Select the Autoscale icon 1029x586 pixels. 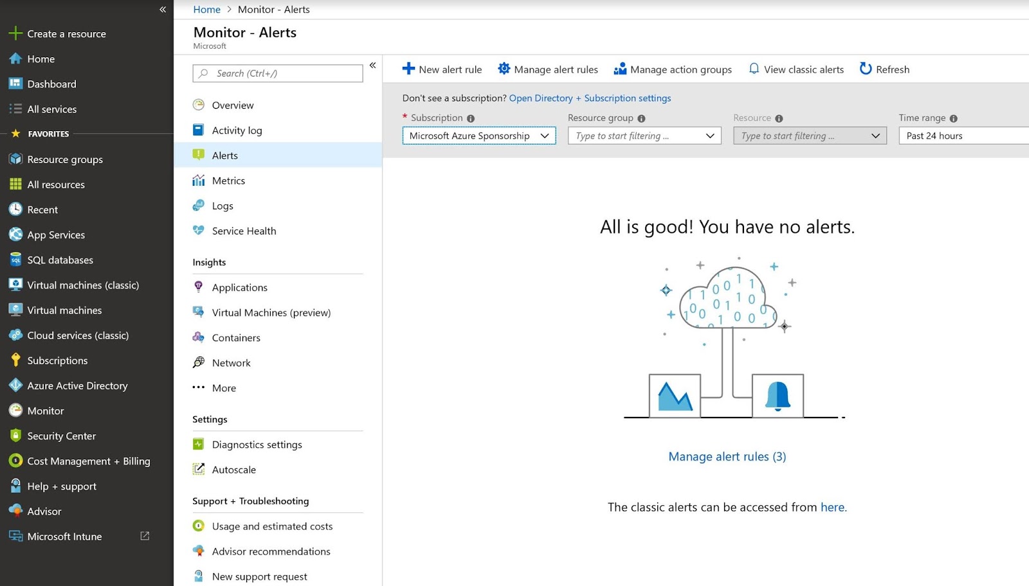(198, 470)
